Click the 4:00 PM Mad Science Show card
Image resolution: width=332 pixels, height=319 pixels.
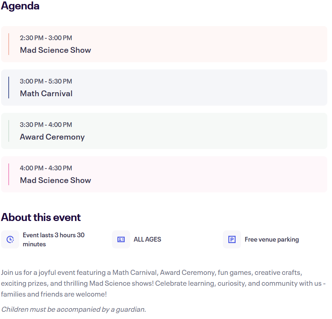pos(164,174)
